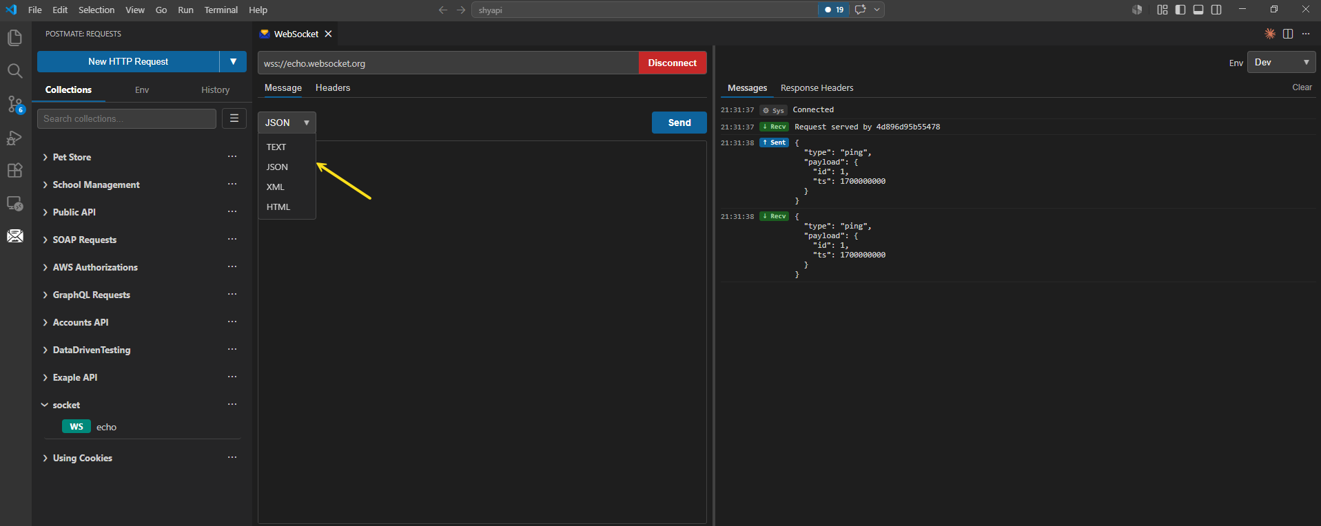1321x526 pixels.
Task: Expand the Pet Store collection
Action: (x=45, y=157)
